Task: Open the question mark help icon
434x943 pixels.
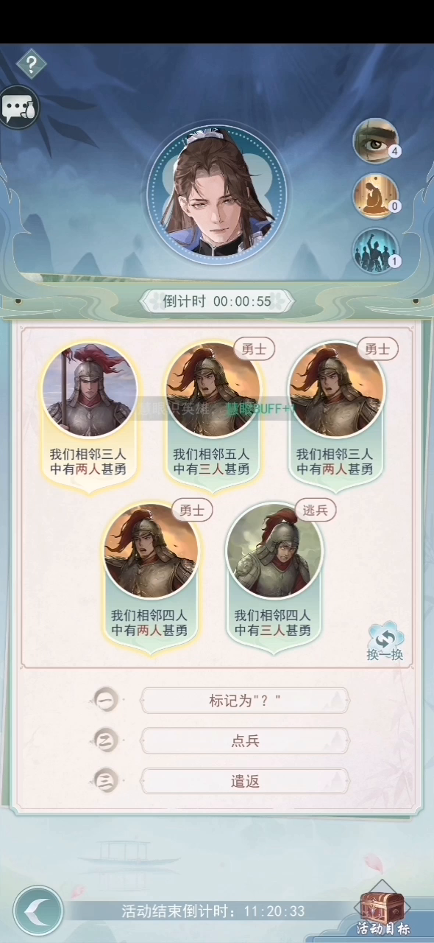Action: [x=31, y=65]
